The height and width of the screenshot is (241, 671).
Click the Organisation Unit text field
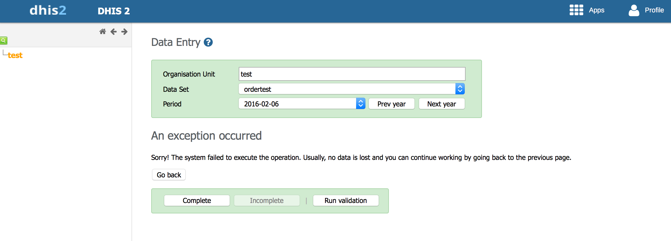pyautogui.click(x=352, y=74)
